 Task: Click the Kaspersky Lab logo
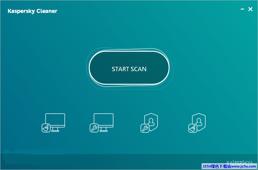[x=240, y=163]
